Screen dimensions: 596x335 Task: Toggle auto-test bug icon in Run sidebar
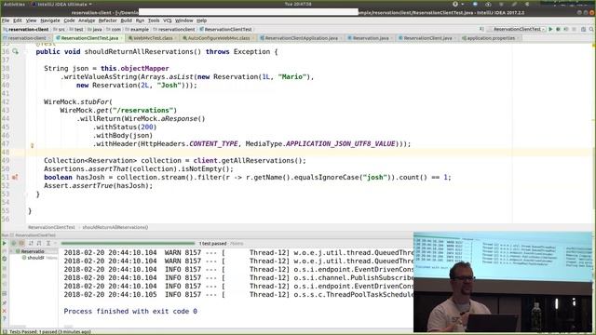point(4,259)
